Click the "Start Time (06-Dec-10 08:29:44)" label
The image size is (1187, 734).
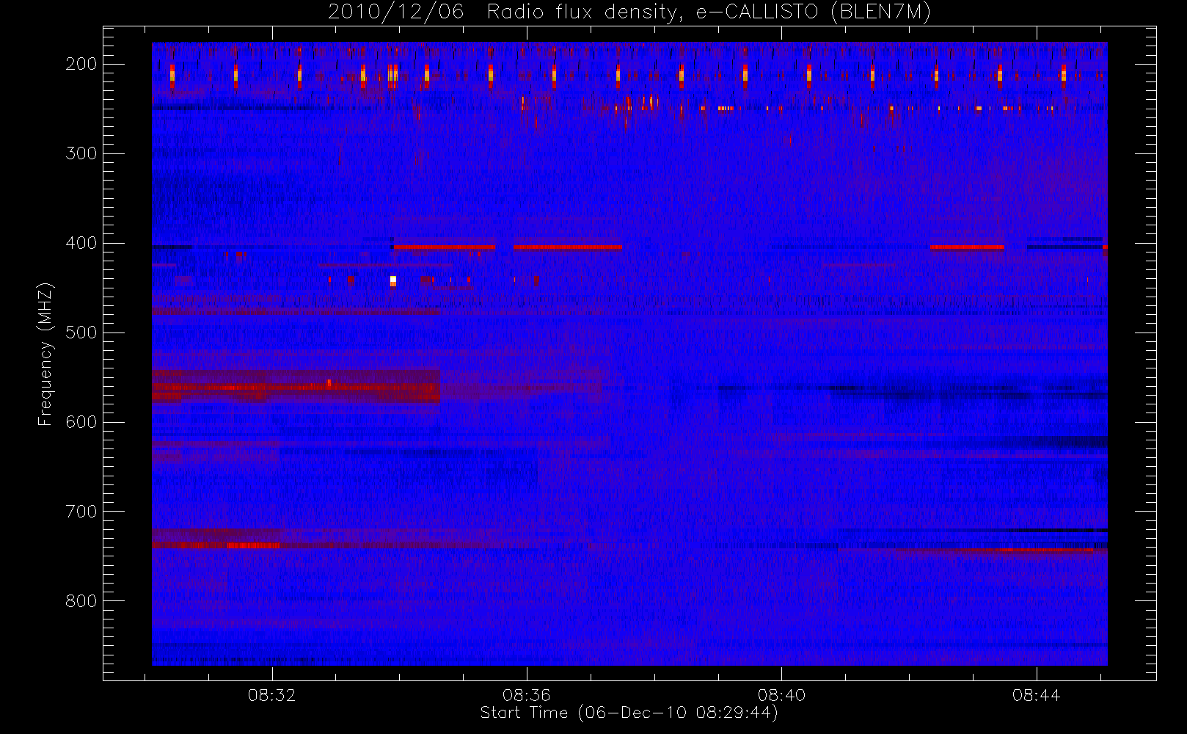[629, 713]
